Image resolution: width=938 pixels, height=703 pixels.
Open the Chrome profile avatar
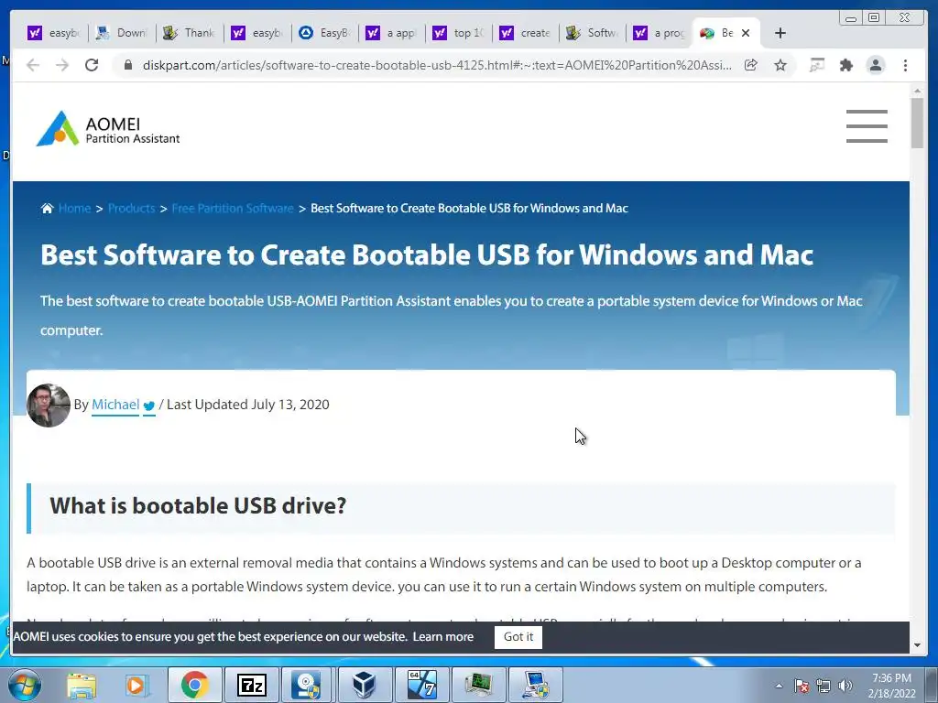875,65
